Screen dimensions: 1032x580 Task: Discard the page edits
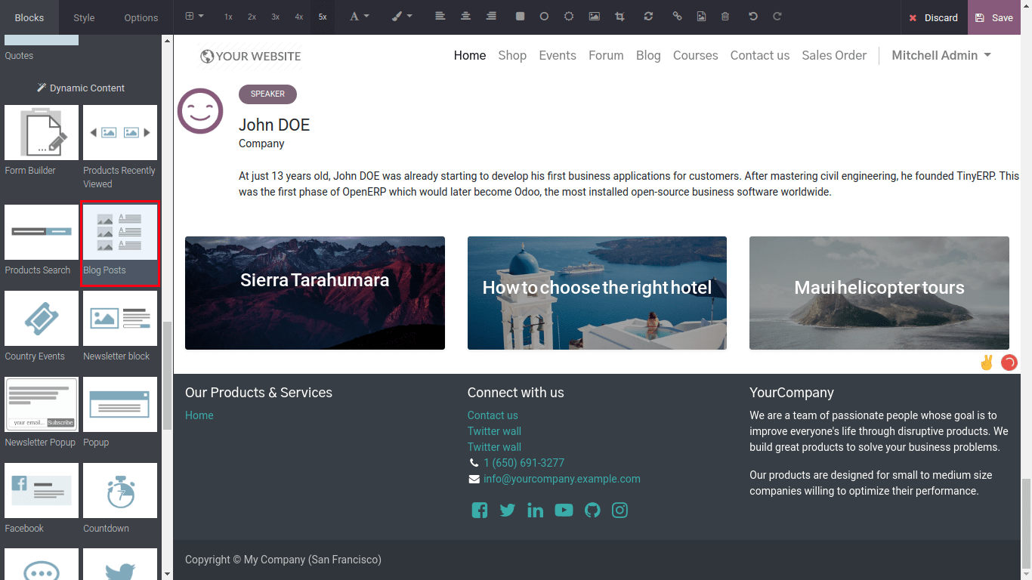coord(934,17)
